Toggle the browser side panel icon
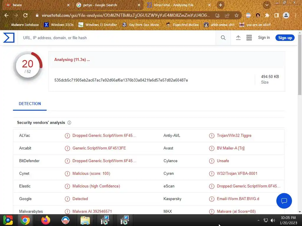Image resolution: width=302 pixels, height=226 pixels. pos(277,15)
